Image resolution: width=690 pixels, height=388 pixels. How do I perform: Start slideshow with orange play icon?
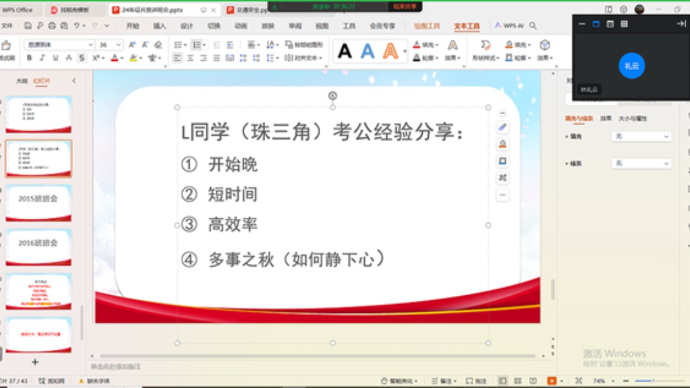tap(551, 381)
